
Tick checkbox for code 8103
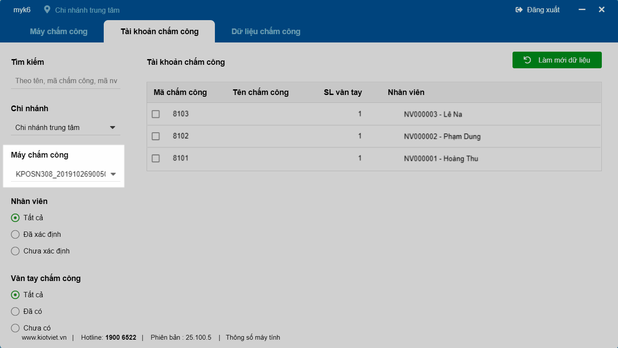point(156,114)
